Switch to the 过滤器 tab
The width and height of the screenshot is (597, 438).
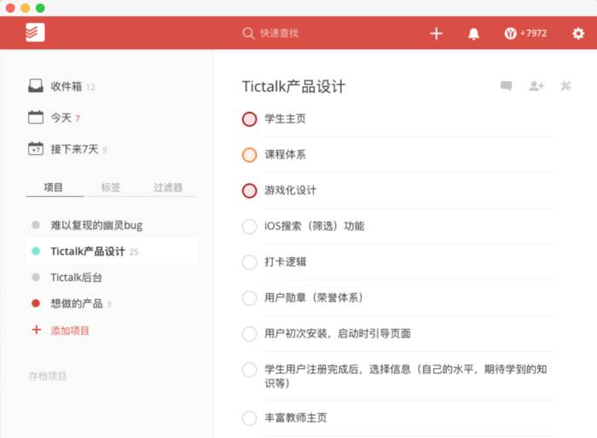click(x=168, y=187)
